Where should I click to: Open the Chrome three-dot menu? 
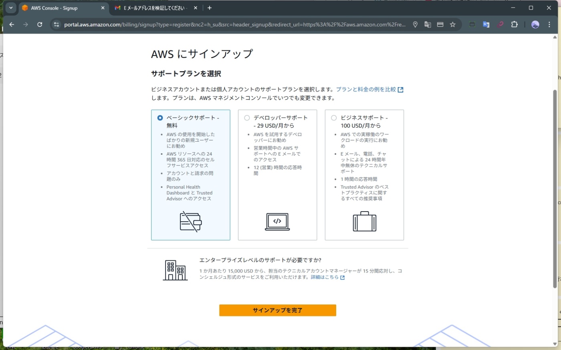pyautogui.click(x=549, y=24)
